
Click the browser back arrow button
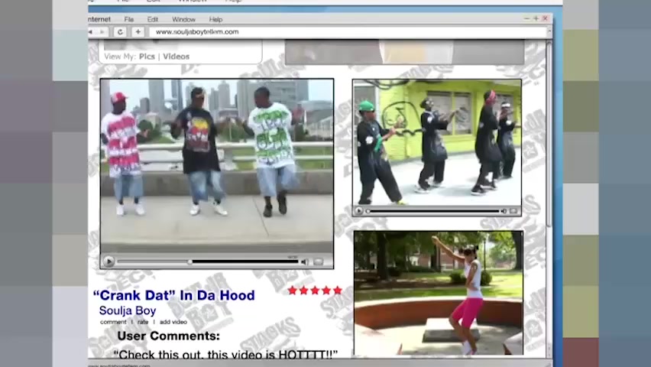click(x=90, y=32)
